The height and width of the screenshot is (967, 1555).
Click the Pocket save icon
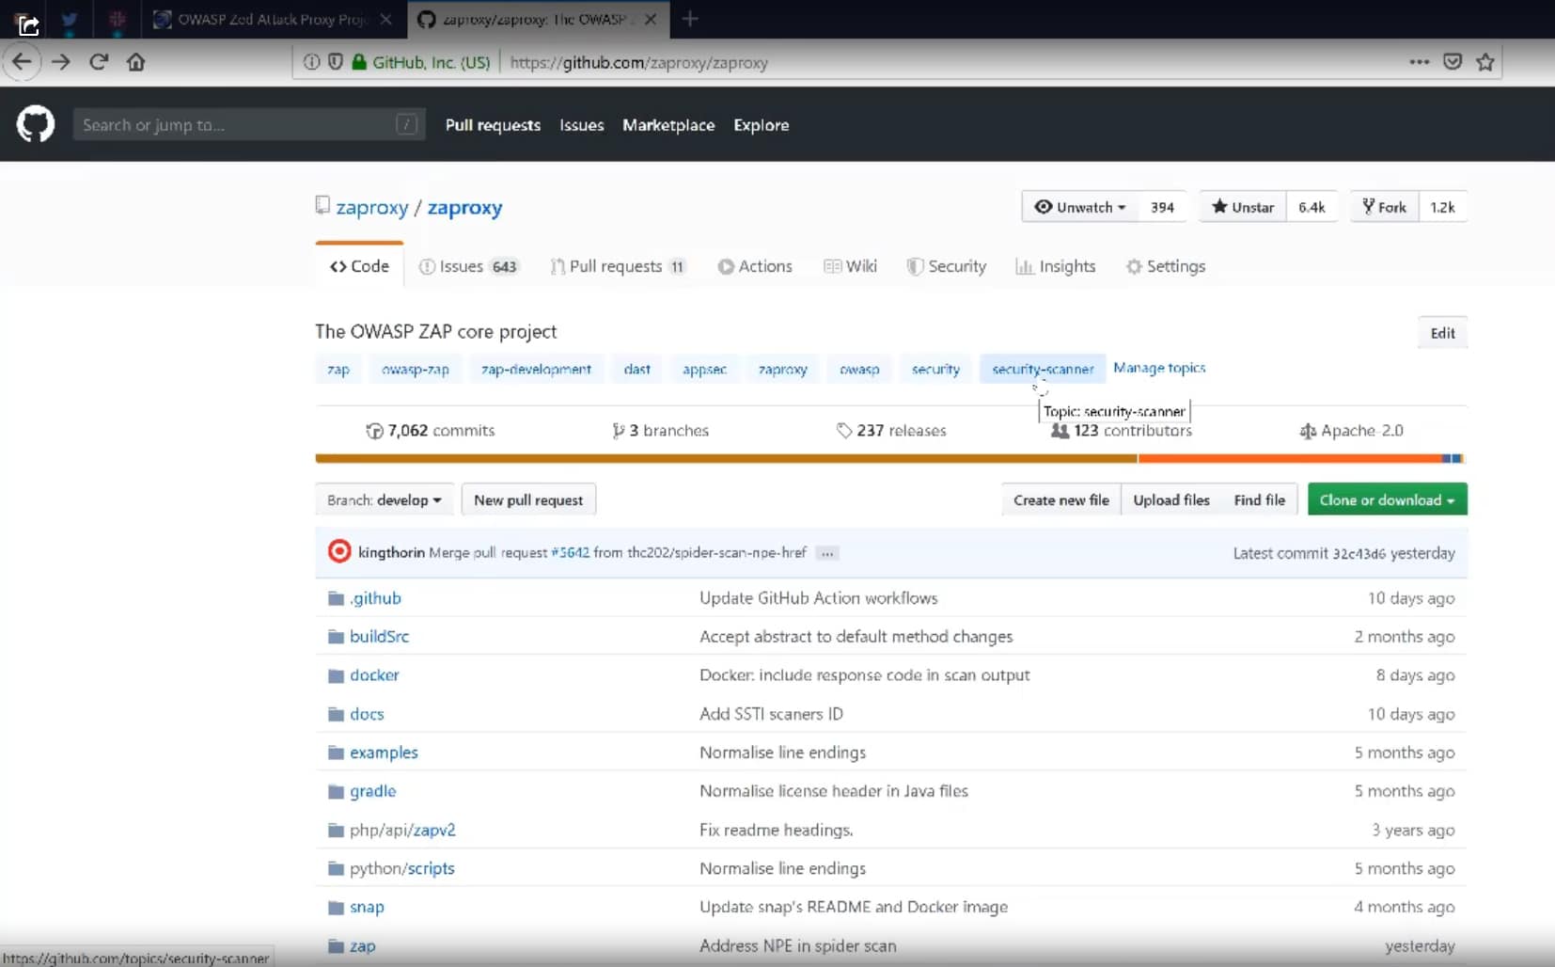[x=1453, y=62]
